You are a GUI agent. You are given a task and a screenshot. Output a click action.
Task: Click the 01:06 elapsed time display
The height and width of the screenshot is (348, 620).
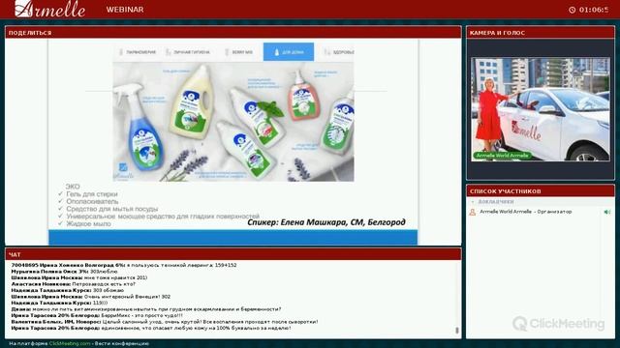coord(594,10)
